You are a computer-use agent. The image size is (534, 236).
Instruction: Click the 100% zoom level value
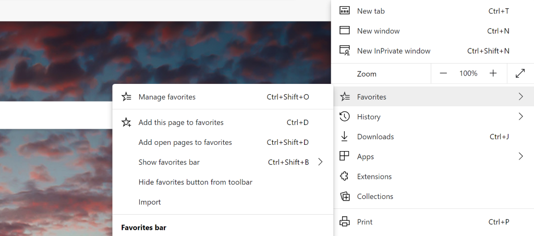[468, 73]
